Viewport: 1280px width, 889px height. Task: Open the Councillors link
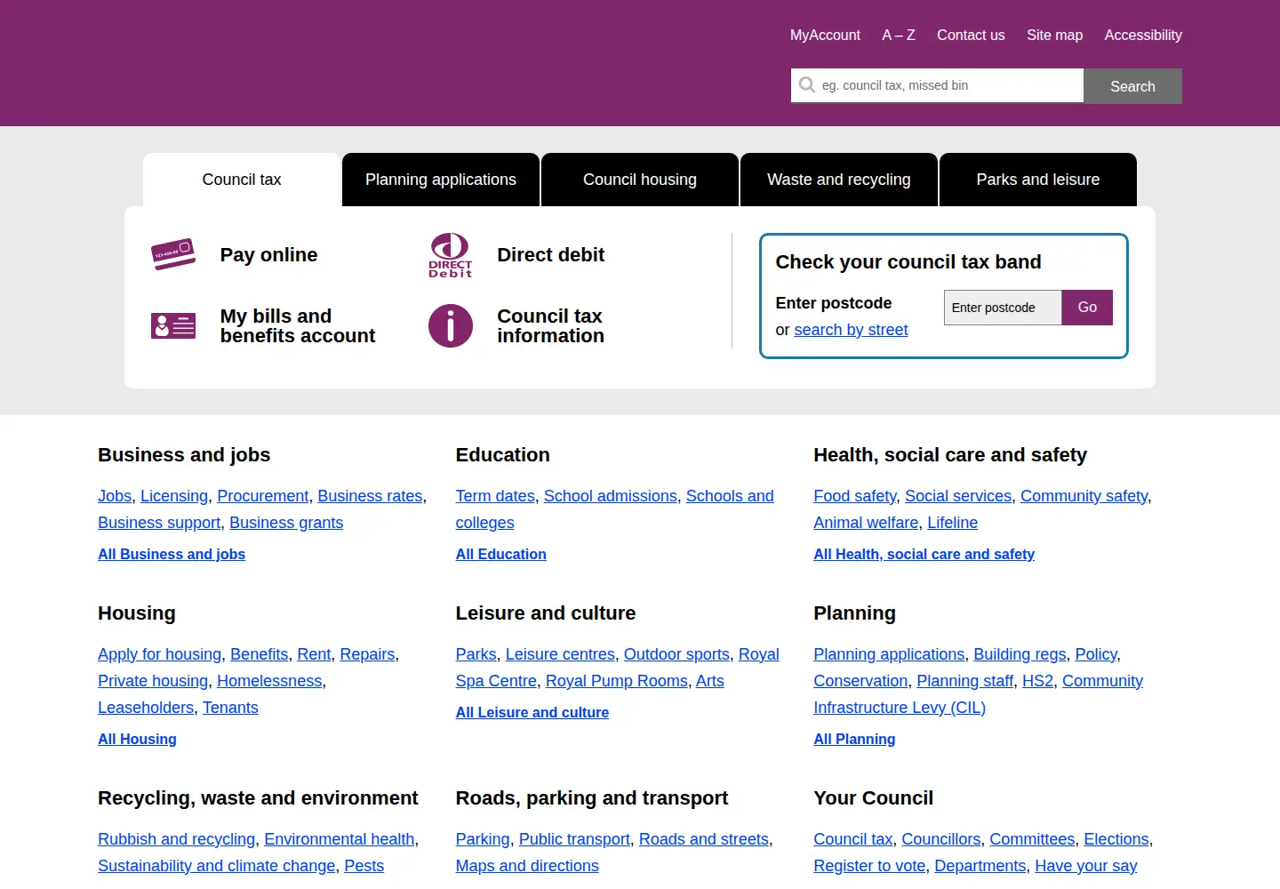tap(940, 839)
